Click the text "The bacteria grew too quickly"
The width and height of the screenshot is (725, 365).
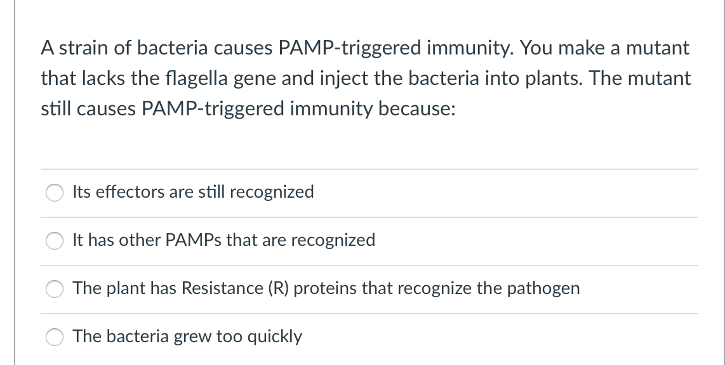click(x=187, y=336)
